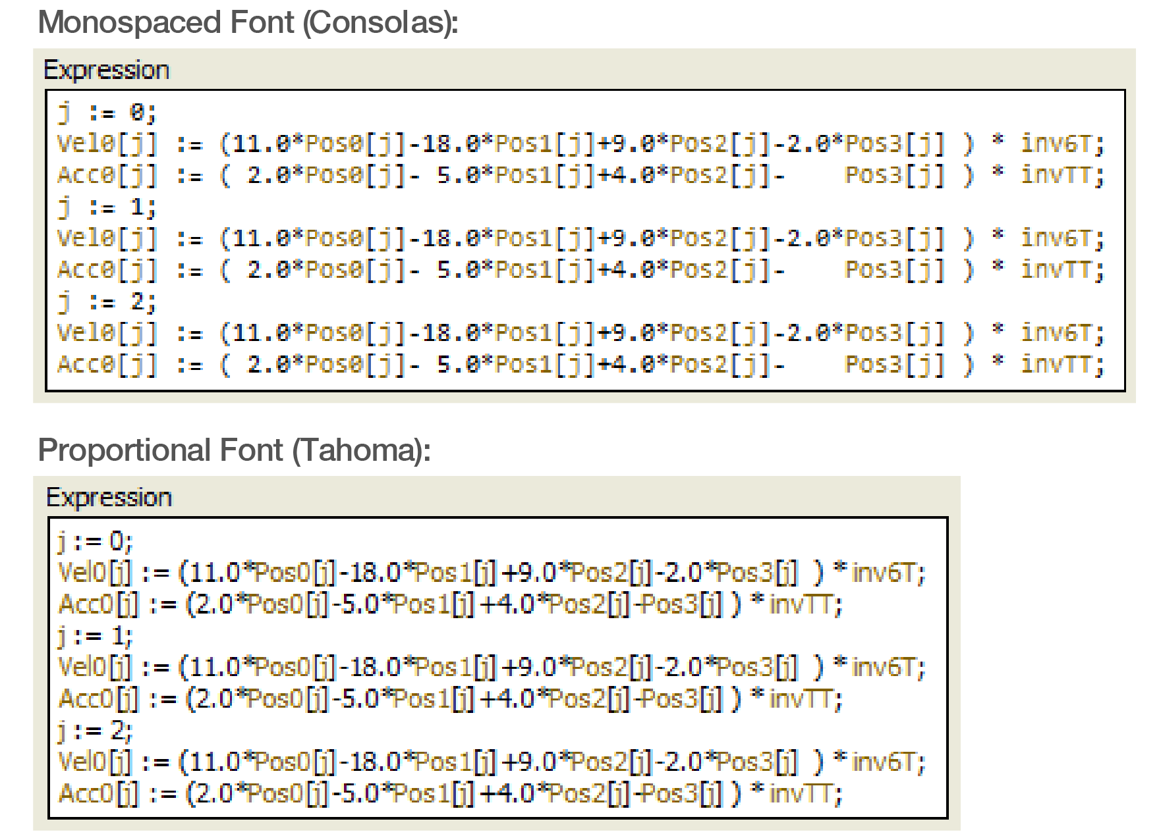Click 'invTT;' ending the last Tahoma Acc0 line

(805, 794)
